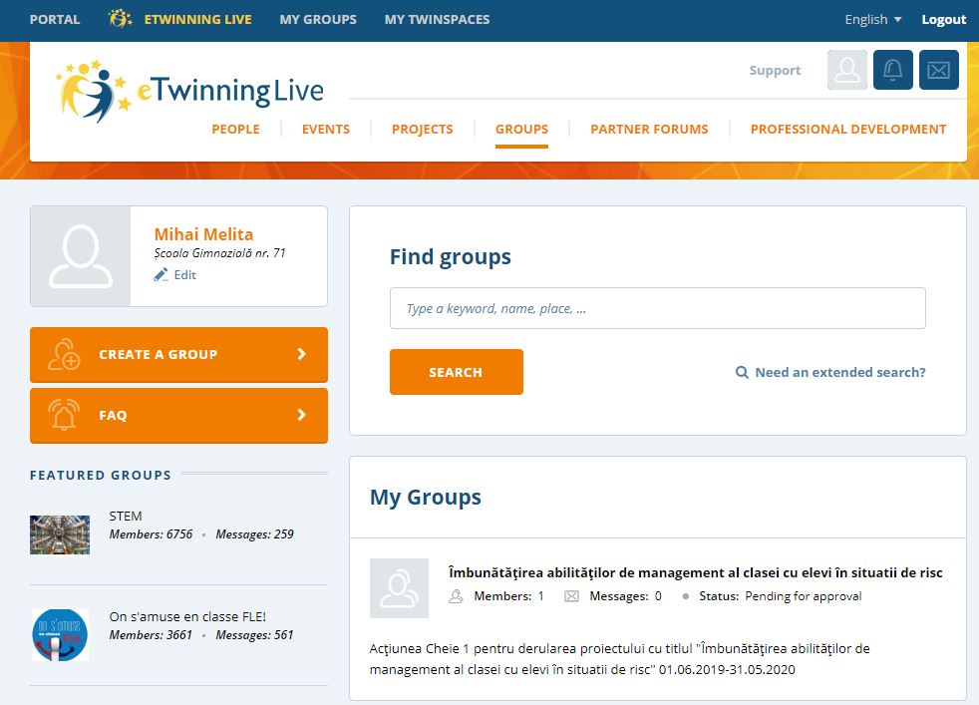The width and height of the screenshot is (979, 705).
Task: Open the STEM featured group
Action: click(x=126, y=516)
